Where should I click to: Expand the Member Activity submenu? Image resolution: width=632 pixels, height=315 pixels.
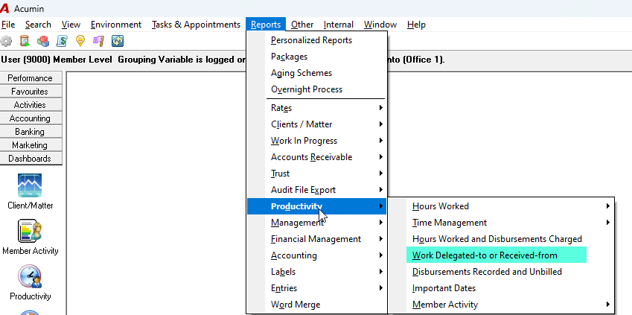(501, 305)
